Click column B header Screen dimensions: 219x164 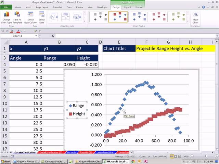[59, 42]
